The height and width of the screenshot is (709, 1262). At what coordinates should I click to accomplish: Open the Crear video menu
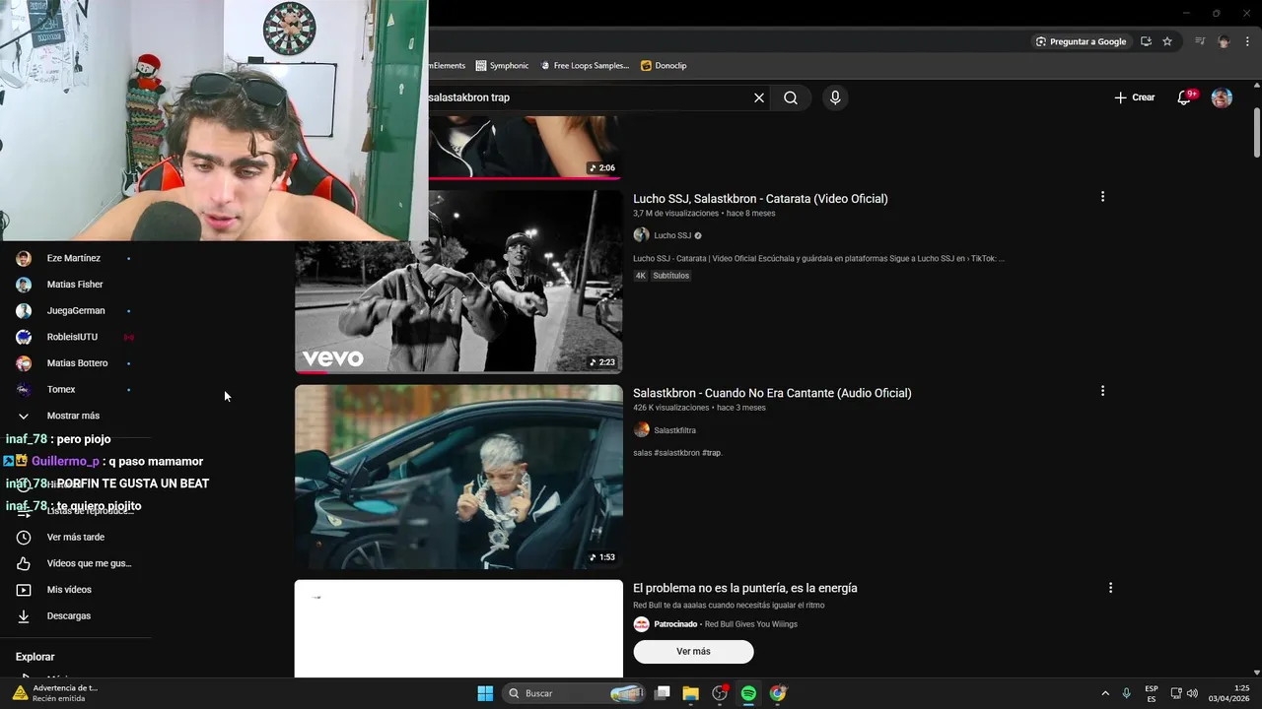tap(1134, 97)
